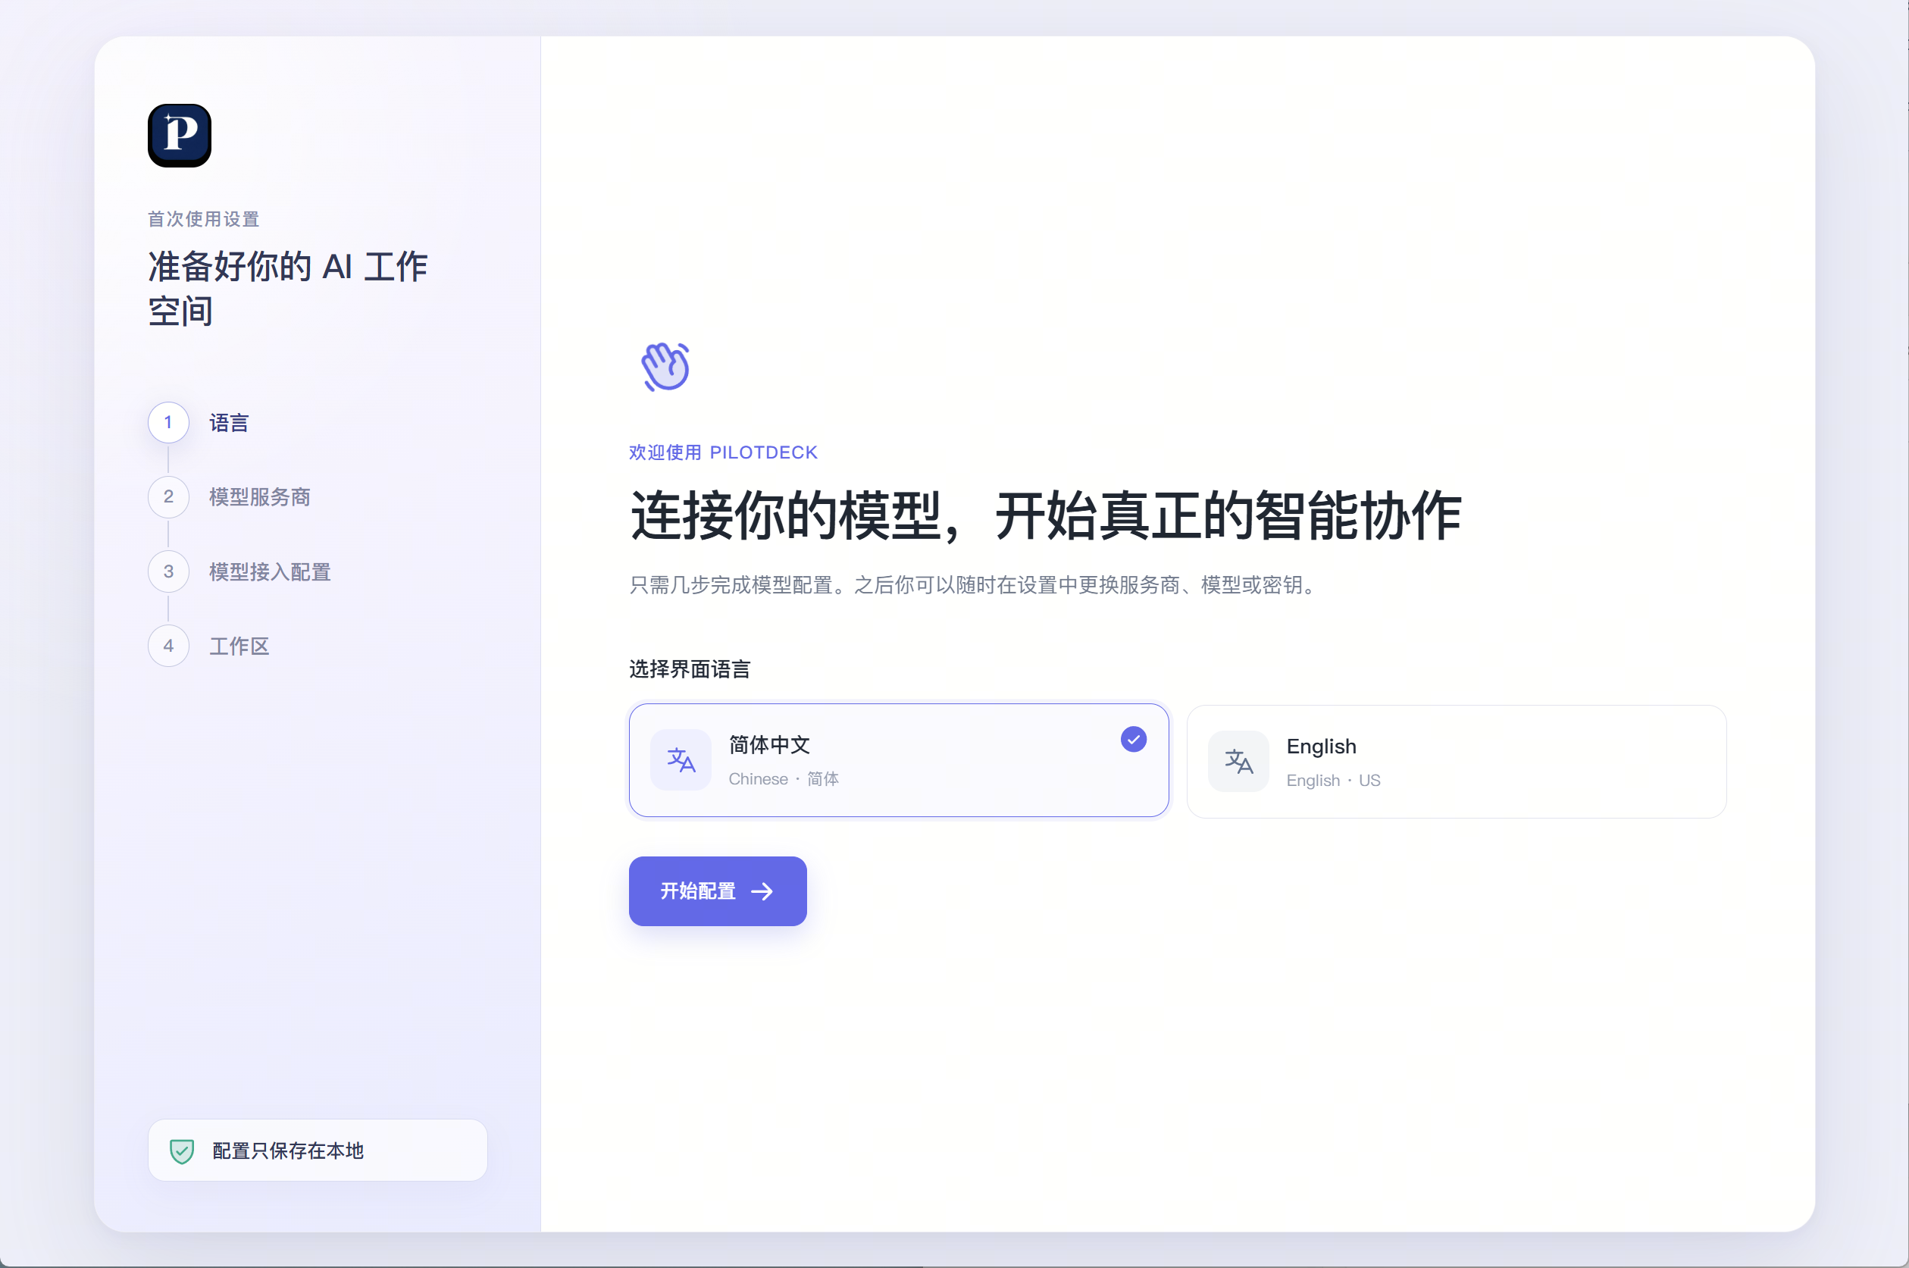Click the step number 1 circle
Image resolution: width=1909 pixels, height=1268 pixels.
(168, 422)
